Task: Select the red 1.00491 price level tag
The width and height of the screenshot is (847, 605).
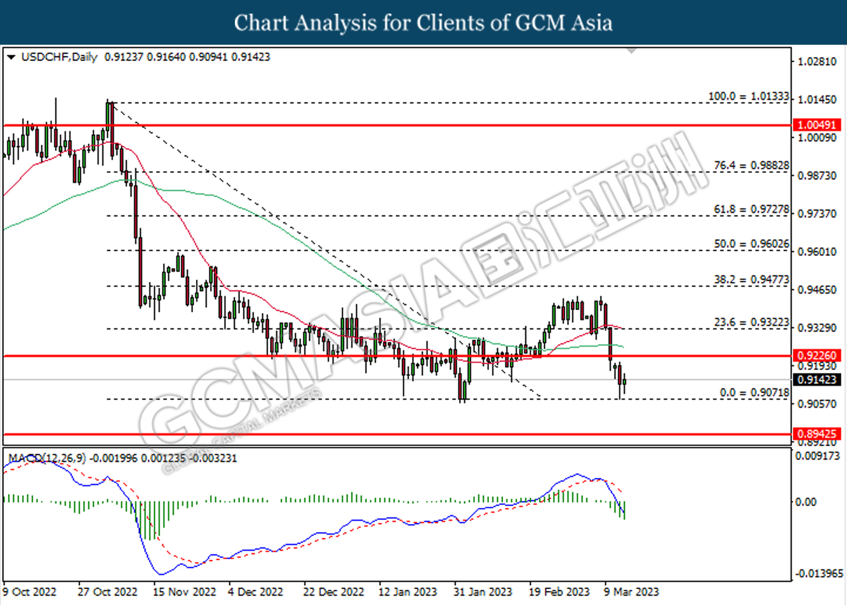Action: (x=817, y=125)
